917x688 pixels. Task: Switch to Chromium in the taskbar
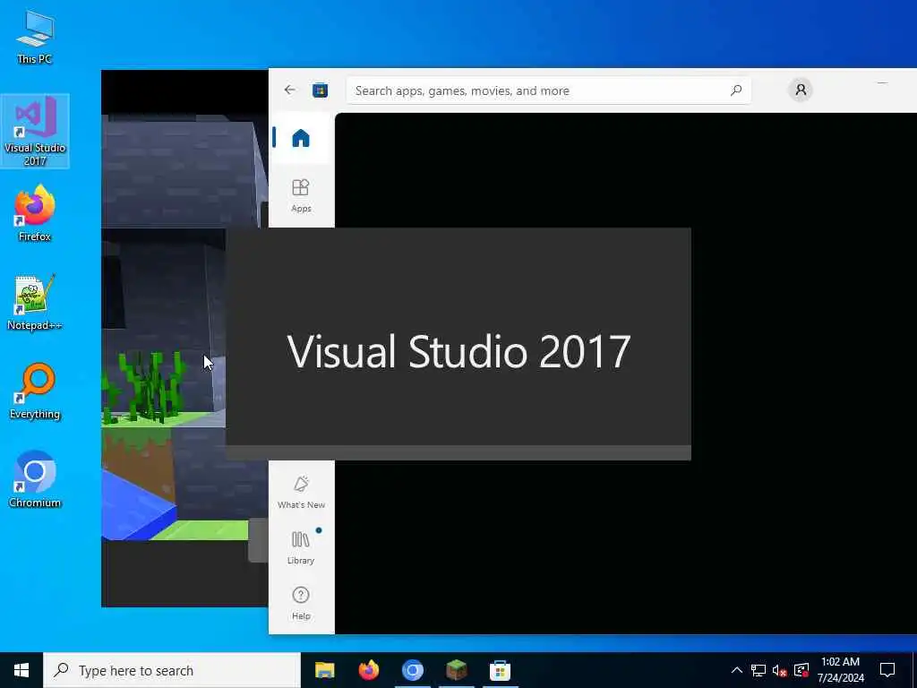412,670
